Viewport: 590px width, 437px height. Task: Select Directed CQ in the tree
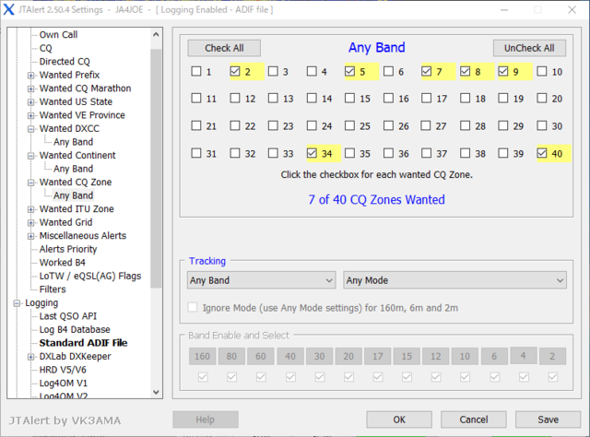pos(65,62)
